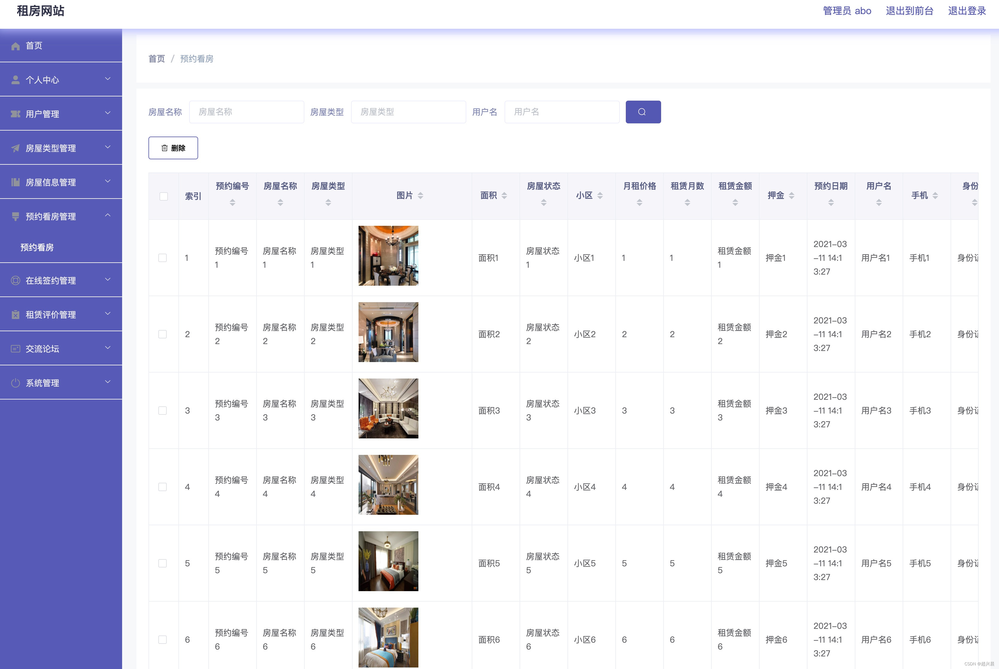Viewport: 999px width, 669px height.
Task: Sort by 图片 column arrows
Action: coord(420,196)
